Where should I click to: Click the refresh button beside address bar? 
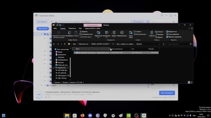(164, 44)
